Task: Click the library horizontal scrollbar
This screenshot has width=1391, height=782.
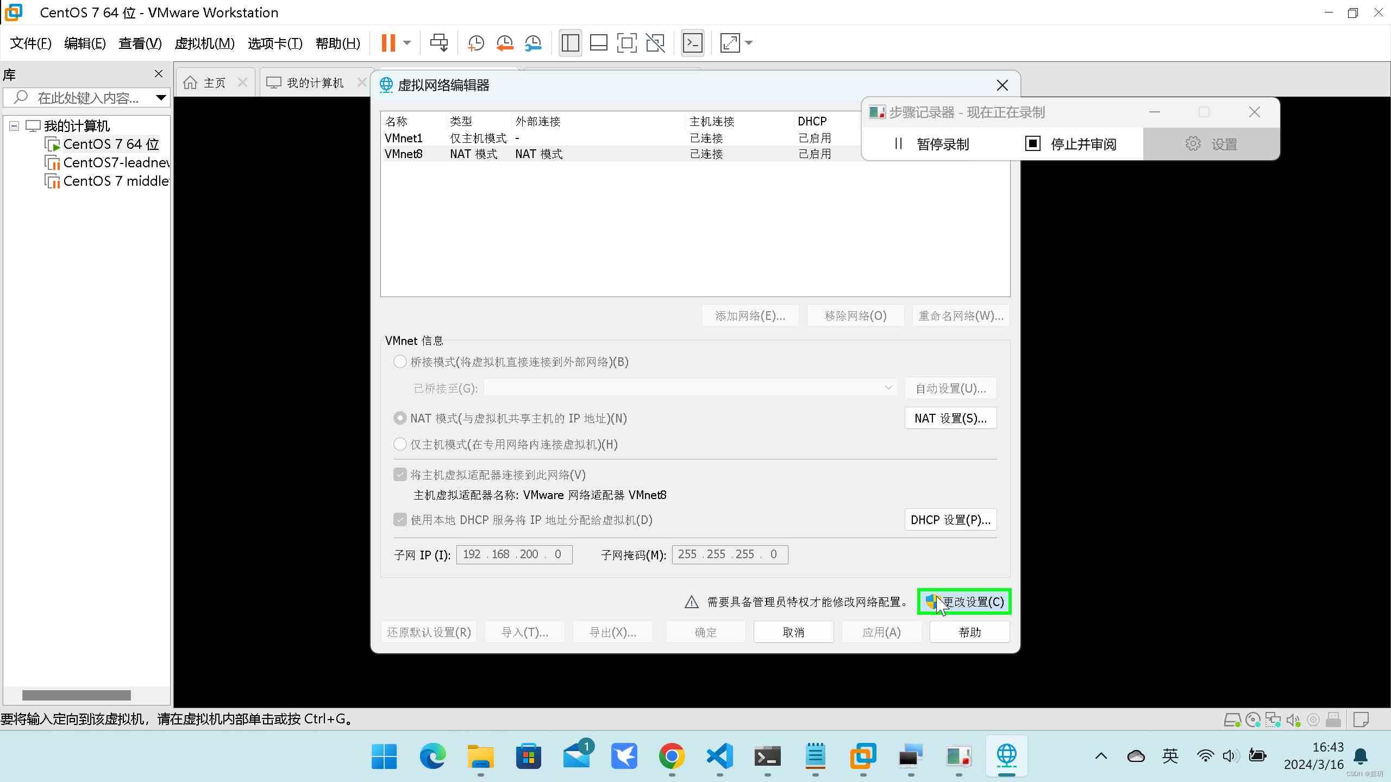Action: point(76,695)
